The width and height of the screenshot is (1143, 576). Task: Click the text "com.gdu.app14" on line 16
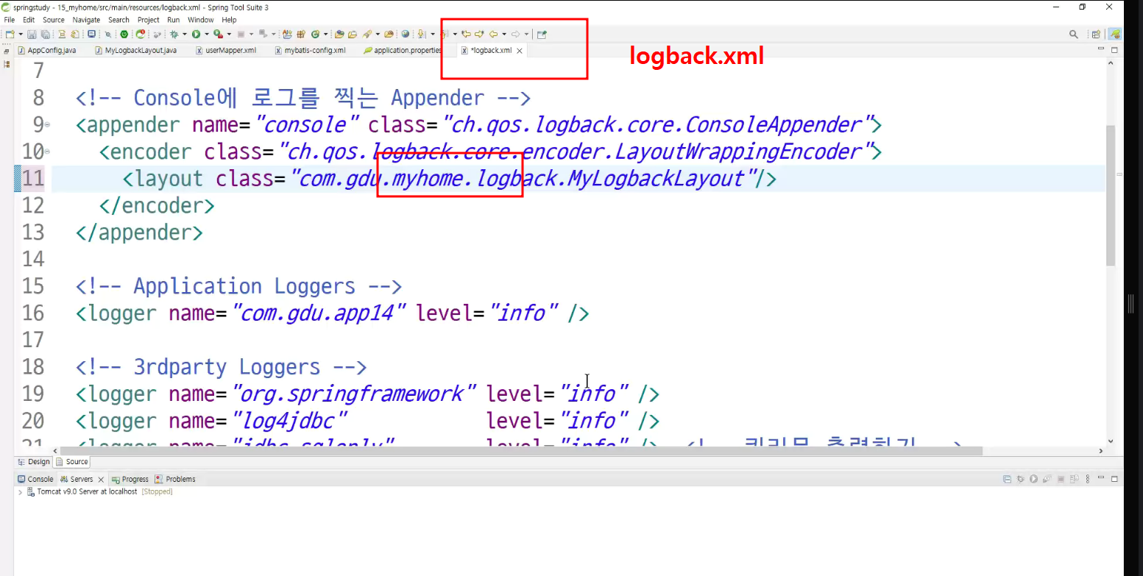click(319, 313)
